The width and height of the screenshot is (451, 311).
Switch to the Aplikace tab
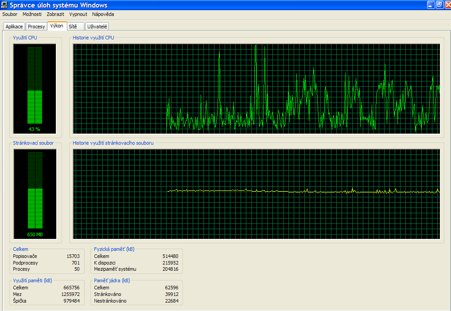[x=14, y=27]
